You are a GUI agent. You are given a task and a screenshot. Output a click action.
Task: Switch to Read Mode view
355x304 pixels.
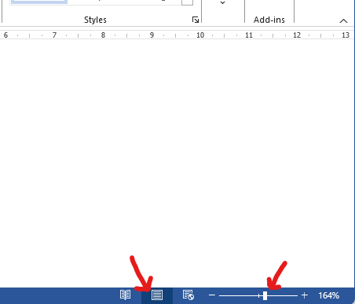[125, 295]
